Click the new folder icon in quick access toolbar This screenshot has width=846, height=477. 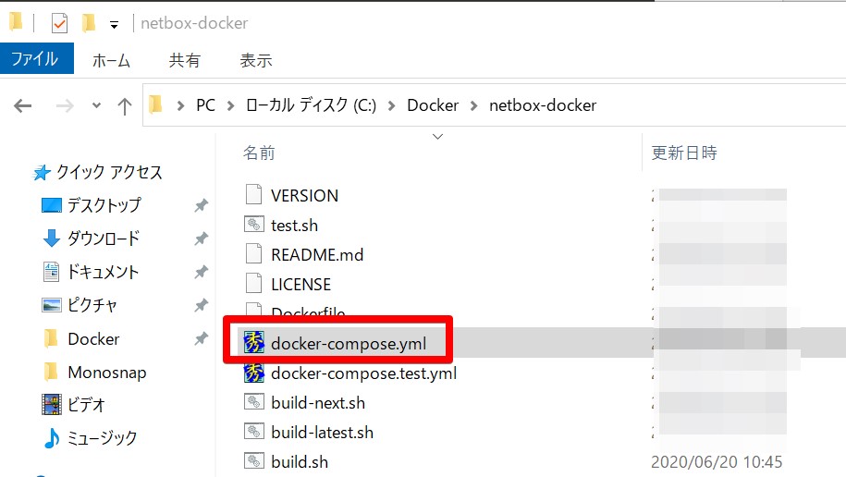(89, 23)
